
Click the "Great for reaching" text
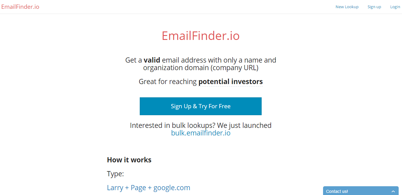point(168,82)
